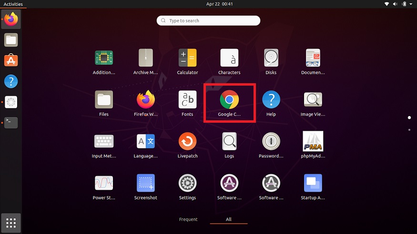The height and width of the screenshot is (234, 417).
Task: Open Software & Updates purple icon
Action: pos(229,183)
